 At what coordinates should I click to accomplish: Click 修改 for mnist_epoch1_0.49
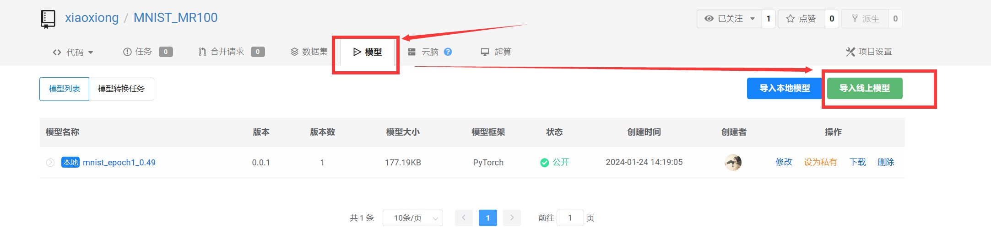(784, 162)
